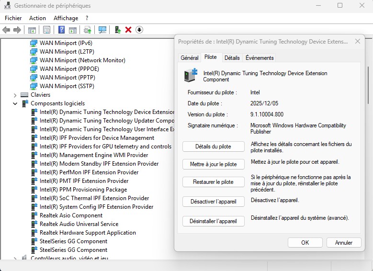The width and height of the screenshot is (373, 271).
Task: Click the update driver toolbar icon with gear
Action: 88,30
